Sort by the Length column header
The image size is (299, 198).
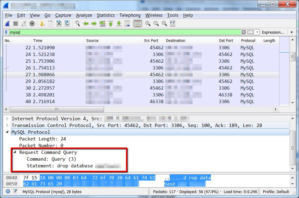pos(270,40)
